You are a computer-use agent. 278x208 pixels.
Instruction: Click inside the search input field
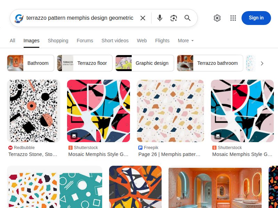[x=80, y=18]
